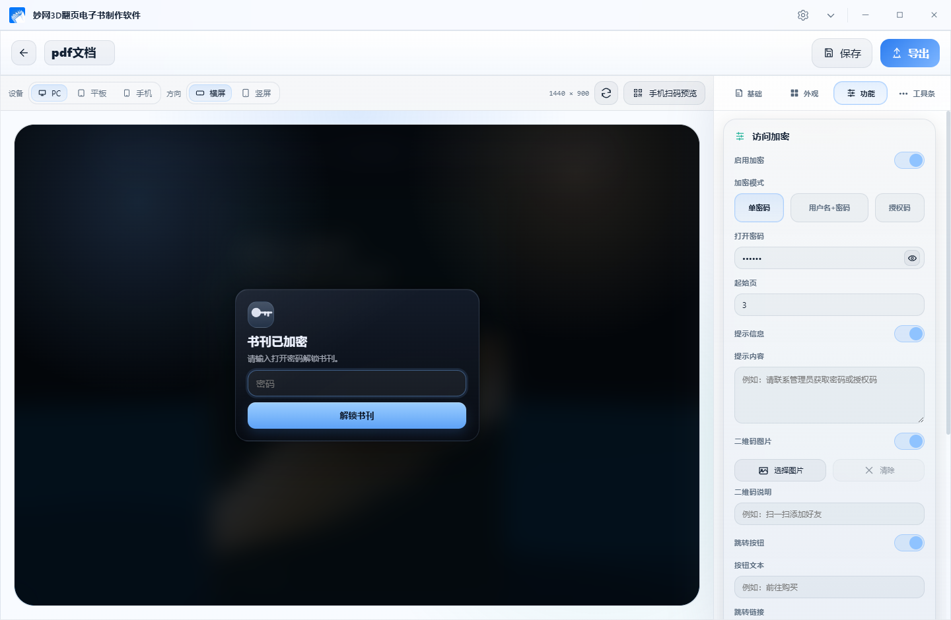Screen dimensions: 951x620
Task: Toggle the 跳转按钮 switch
Action: (909, 543)
